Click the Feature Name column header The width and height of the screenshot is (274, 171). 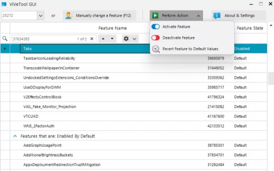point(112,28)
